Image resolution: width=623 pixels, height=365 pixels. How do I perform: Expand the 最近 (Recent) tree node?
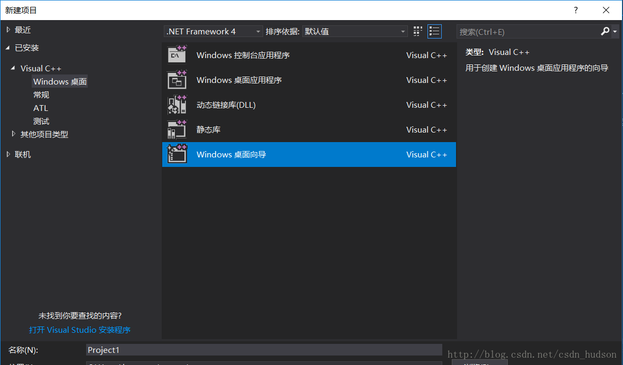coord(8,30)
